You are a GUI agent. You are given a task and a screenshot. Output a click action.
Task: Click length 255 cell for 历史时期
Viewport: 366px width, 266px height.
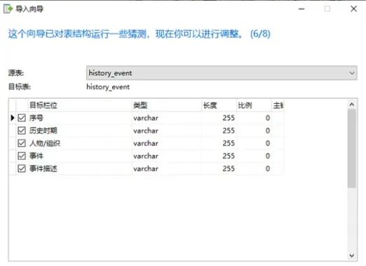pos(219,131)
